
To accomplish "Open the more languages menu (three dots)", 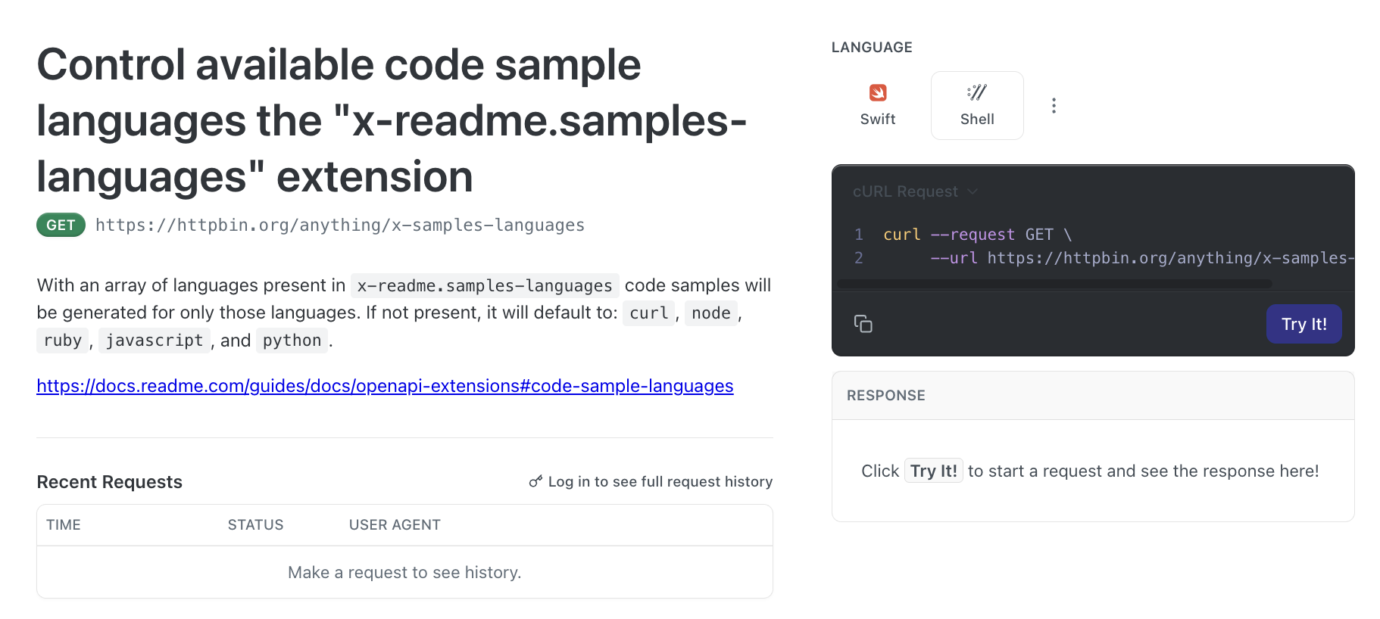I will 1054,106.
